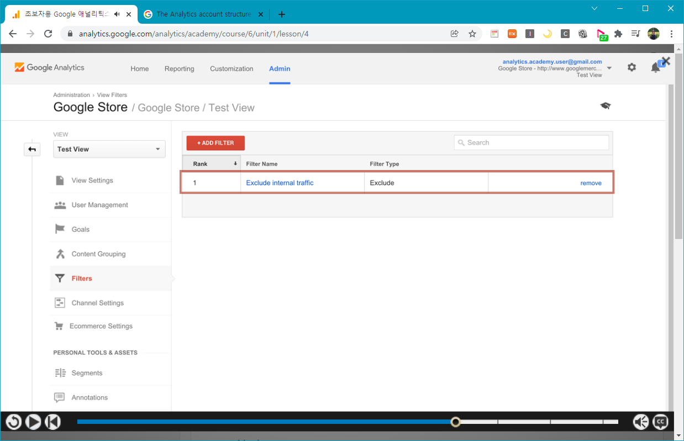This screenshot has height=441, width=684.
Task: Click the share page icon in address bar
Action: (x=455, y=34)
